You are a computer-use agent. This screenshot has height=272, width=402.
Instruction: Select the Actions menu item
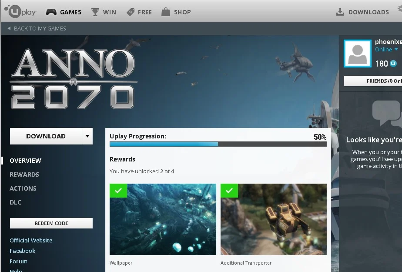tap(23, 188)
